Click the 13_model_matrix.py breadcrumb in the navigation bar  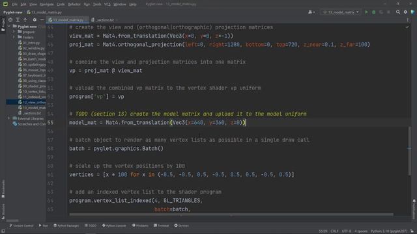[44, 12]
